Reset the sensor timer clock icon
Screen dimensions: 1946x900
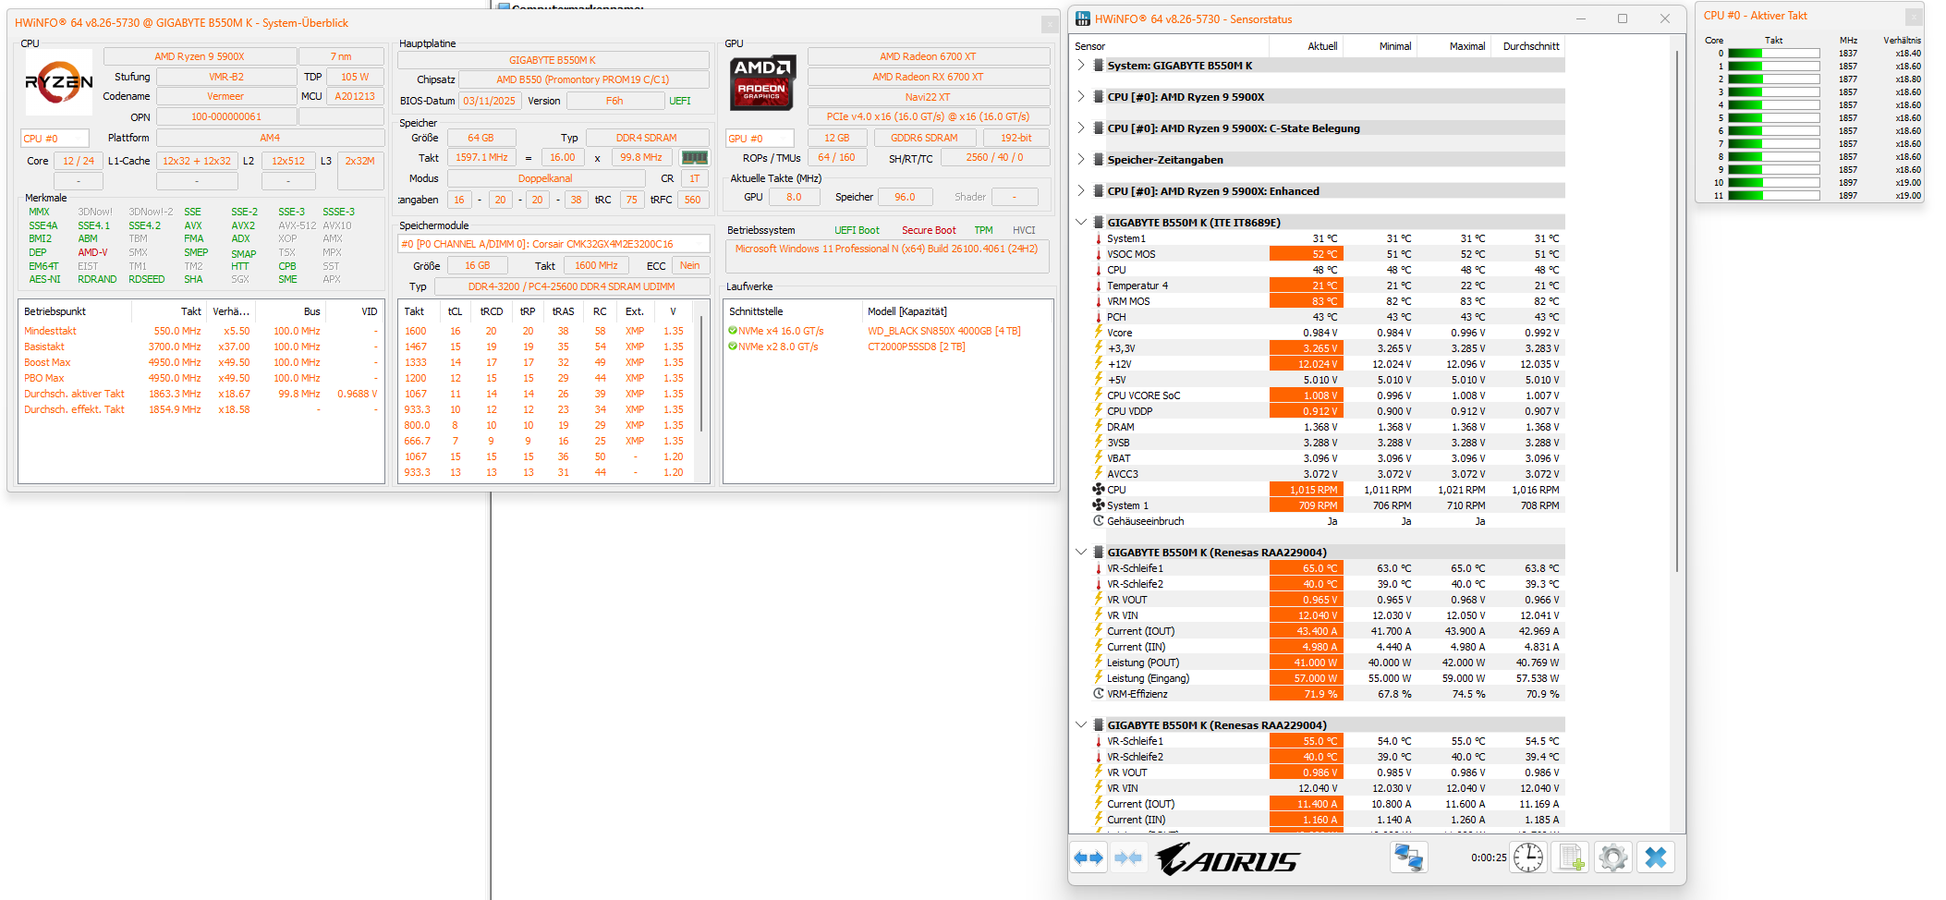click(x=1528, y=858)
